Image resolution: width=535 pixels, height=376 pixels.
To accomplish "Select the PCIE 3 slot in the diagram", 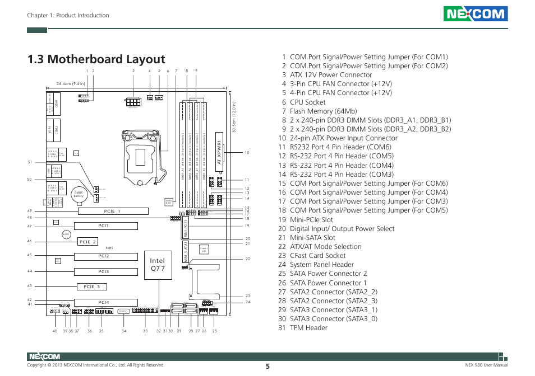I will [92, 287].
